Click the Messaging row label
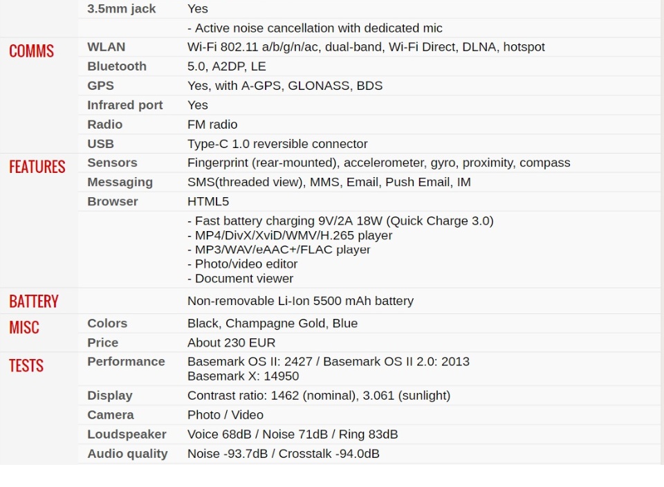The height and width of the screenshot is (487, 664). (120, 182)
